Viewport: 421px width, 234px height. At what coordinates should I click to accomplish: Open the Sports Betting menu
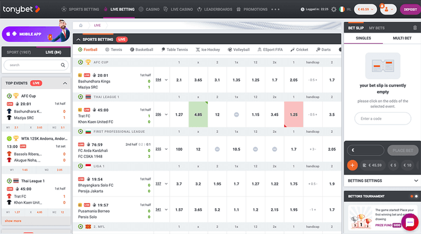pyautogui.click(x=80, y=10)
